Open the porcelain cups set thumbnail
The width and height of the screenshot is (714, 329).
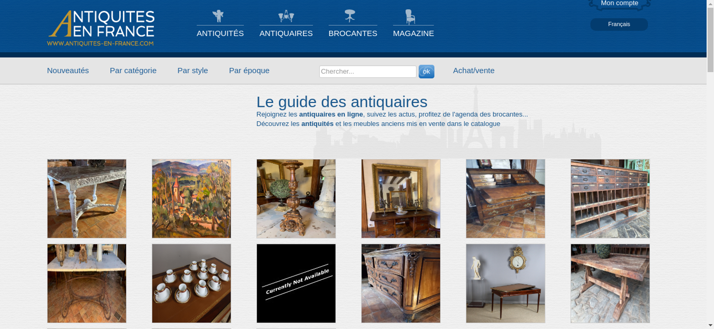[x=191, y=283]
